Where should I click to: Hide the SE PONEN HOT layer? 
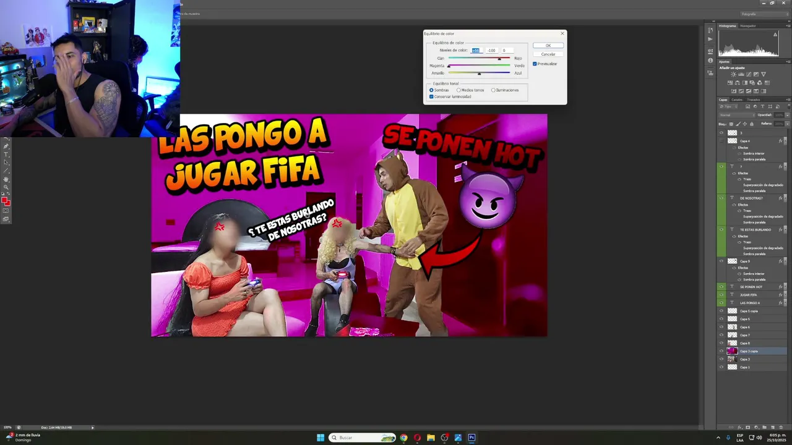point(721,287)
